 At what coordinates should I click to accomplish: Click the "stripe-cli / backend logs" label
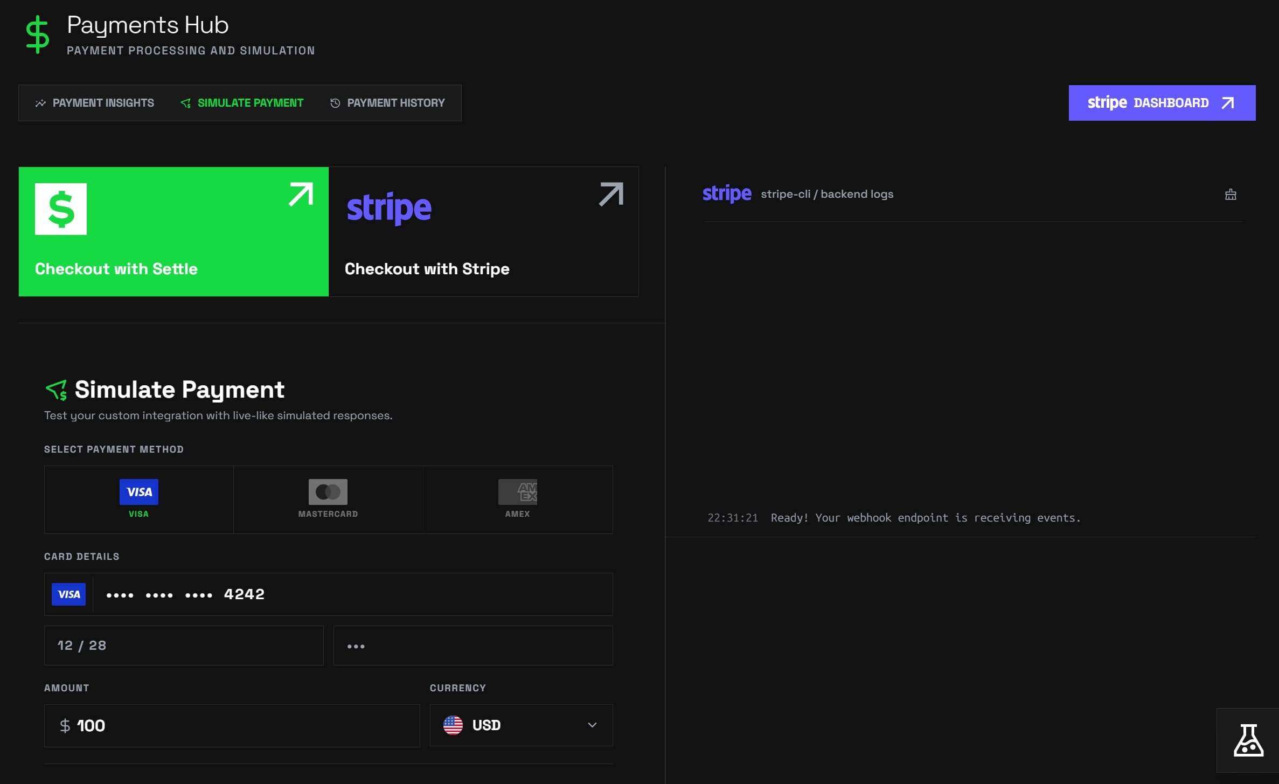pyautogui.click(x=827, y=194)
